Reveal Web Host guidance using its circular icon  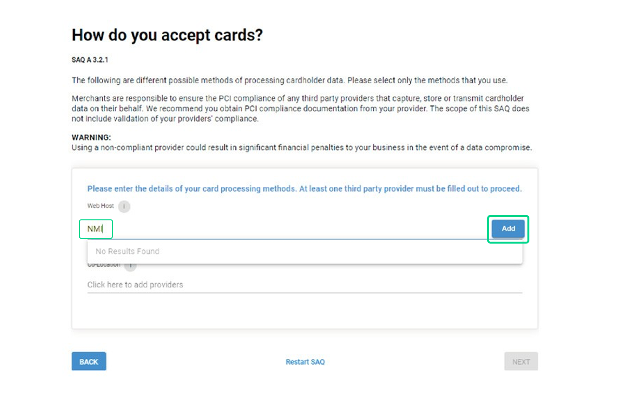point(124,206)
